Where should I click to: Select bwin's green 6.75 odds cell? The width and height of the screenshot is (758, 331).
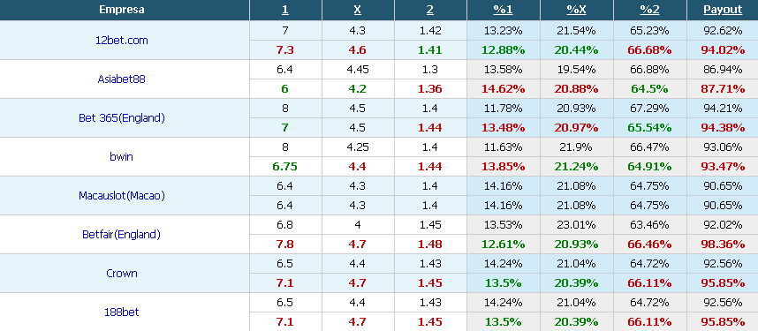284,167
